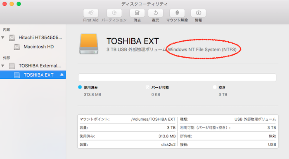The width and height of the screenshot is (289, 159).
Task: Select the TOSHIBA EXT volume row
Action: tap(33, 75)
